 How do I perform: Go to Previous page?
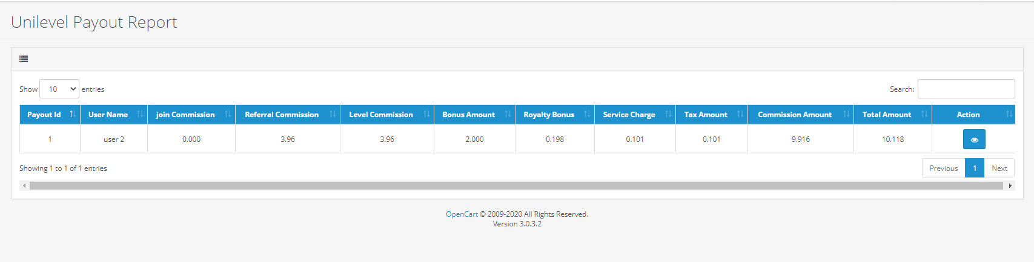coord(943,168)
